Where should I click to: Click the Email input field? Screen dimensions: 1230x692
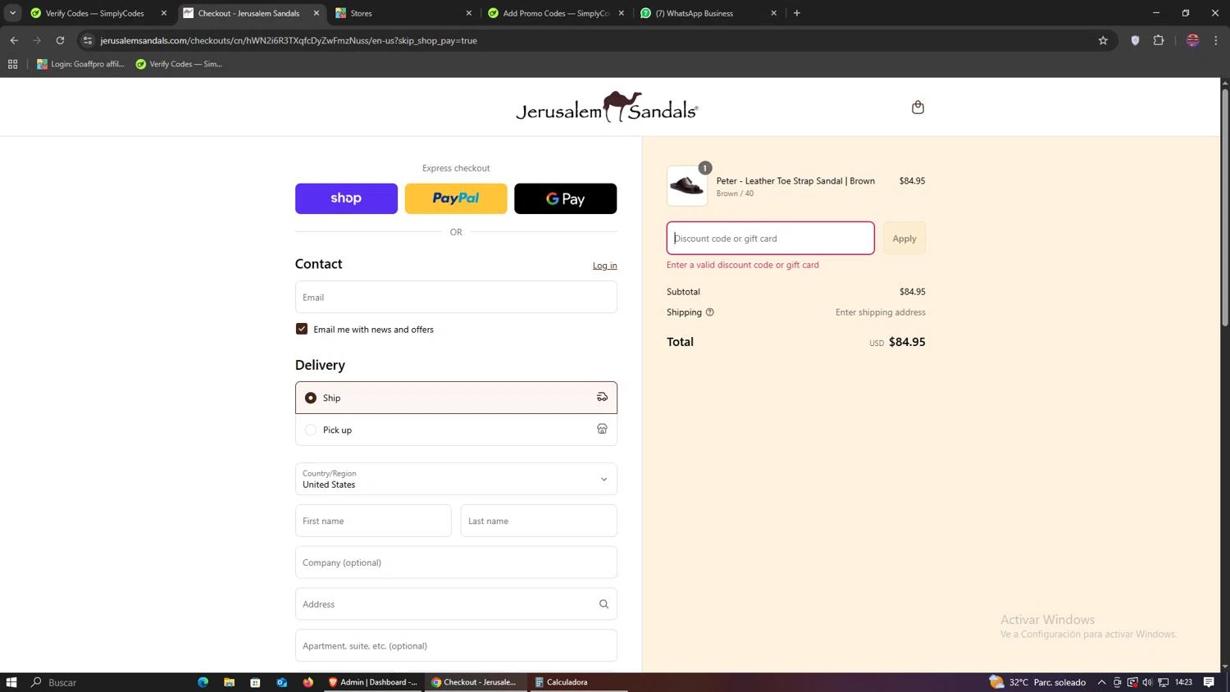pyautogui.click(x=456, y=297)
